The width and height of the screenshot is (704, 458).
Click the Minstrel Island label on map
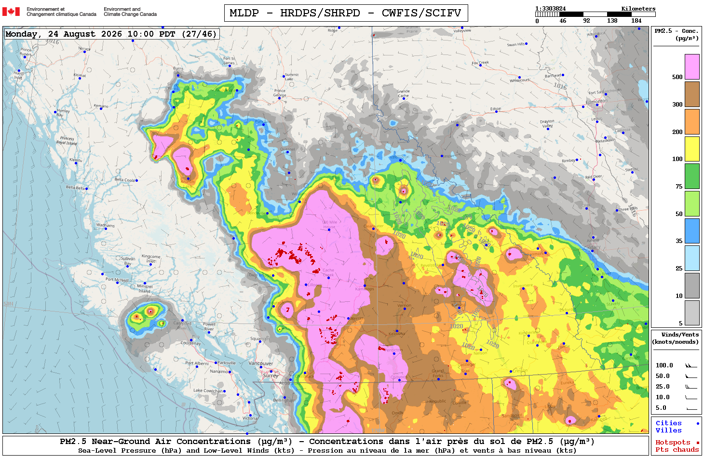(145, 288)
